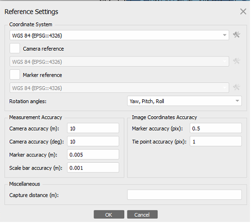Close the Reference Settings dialog
The height and width of the screenshot is (223, 251).
coord(243,12)
